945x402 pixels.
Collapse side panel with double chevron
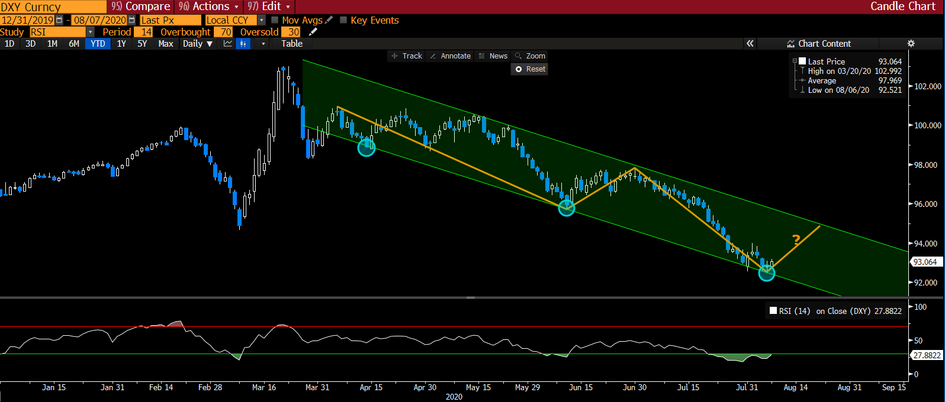pyautogui.click(x=750, y=44)
